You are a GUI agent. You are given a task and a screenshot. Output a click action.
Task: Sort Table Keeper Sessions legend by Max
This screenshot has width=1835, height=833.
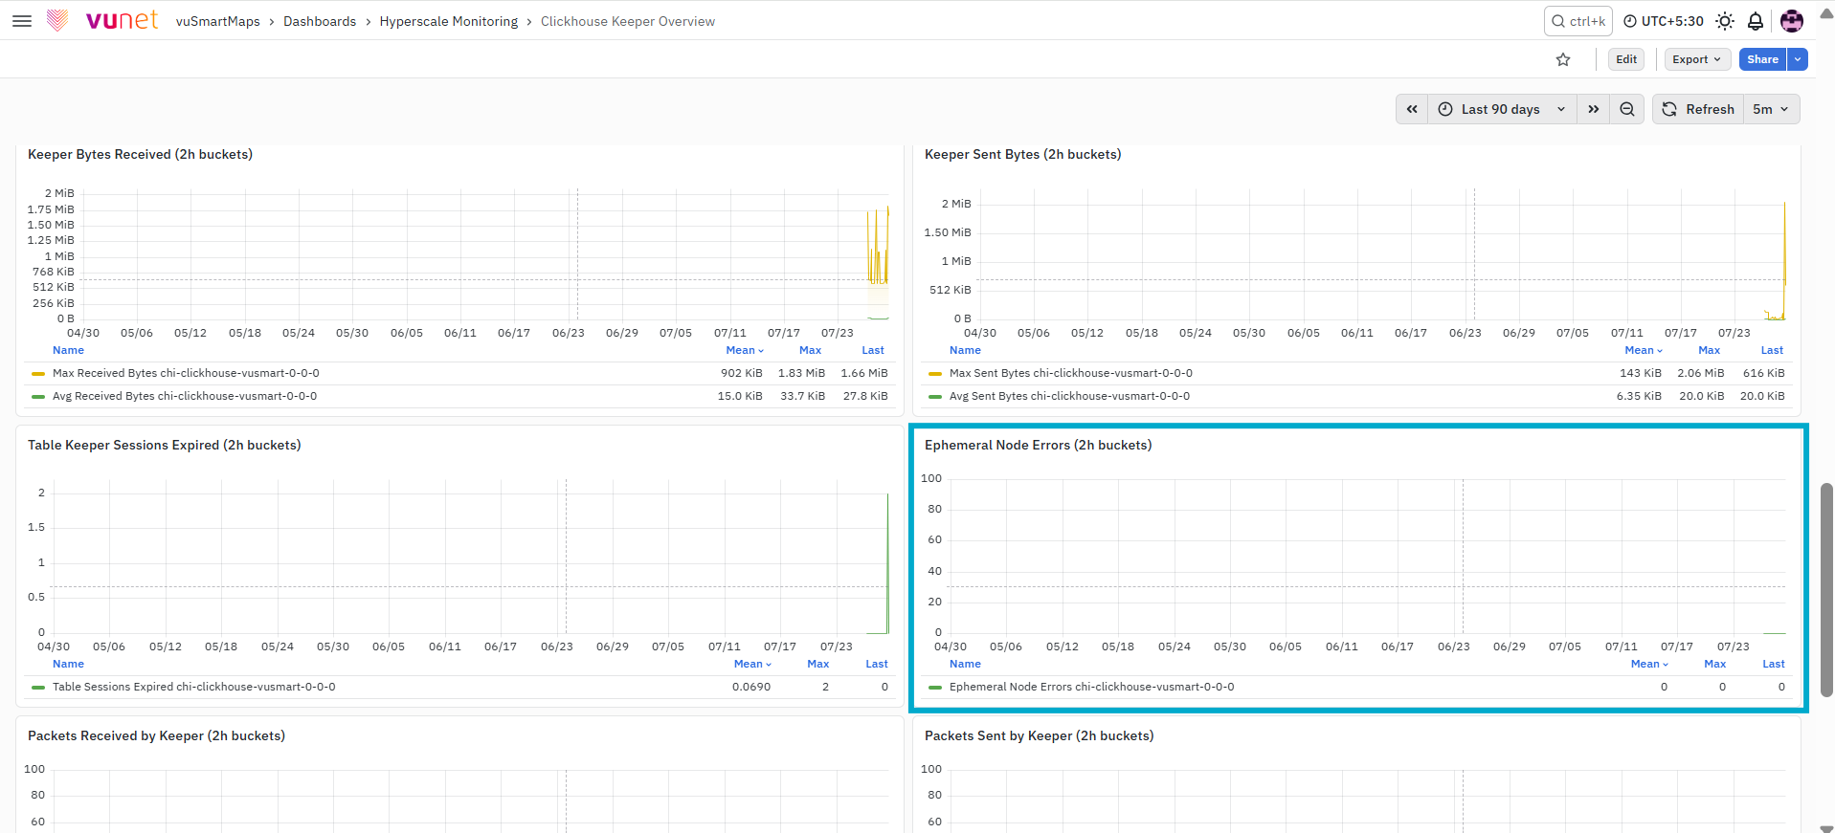click(x=818, y=664)
